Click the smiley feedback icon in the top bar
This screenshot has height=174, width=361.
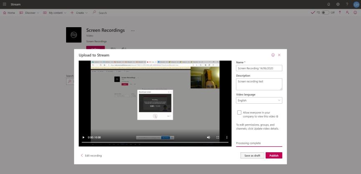(355, 13)
